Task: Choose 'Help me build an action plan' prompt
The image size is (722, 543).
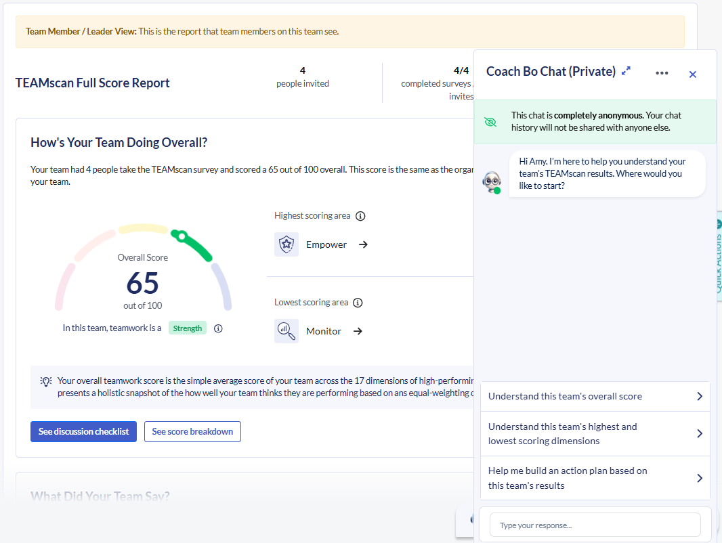Action: (595, 478)
